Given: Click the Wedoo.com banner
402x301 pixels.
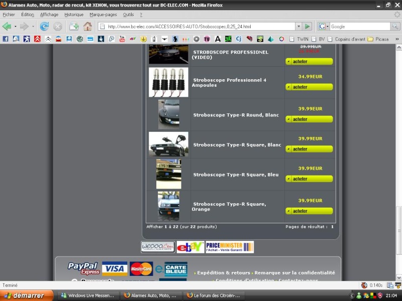Looking at the screenshot, I should (x=158, y=247).
